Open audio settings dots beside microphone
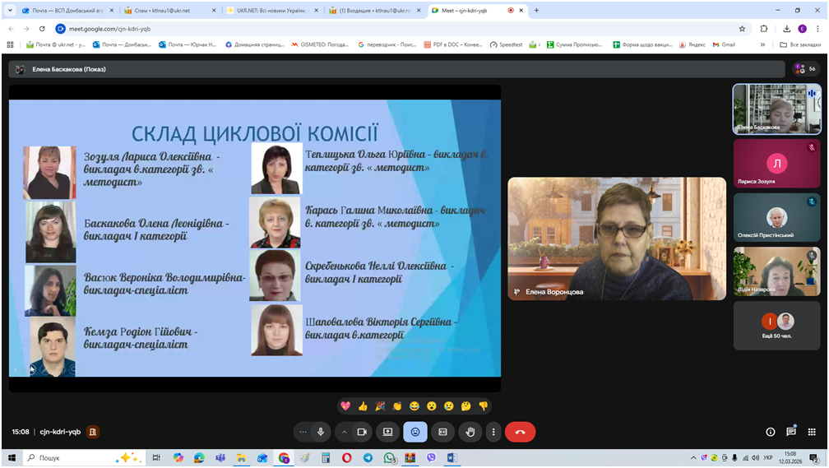829x468 pixels. 303,432
